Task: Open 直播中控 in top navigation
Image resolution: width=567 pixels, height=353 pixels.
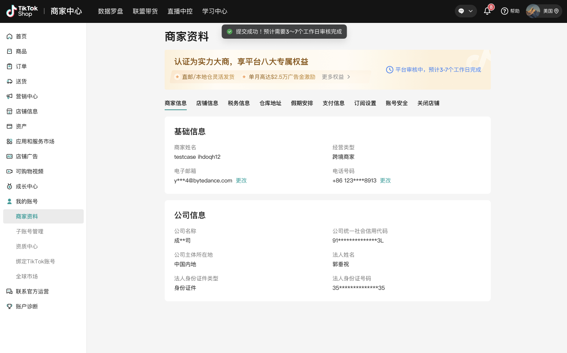Action: coord(180,11)
